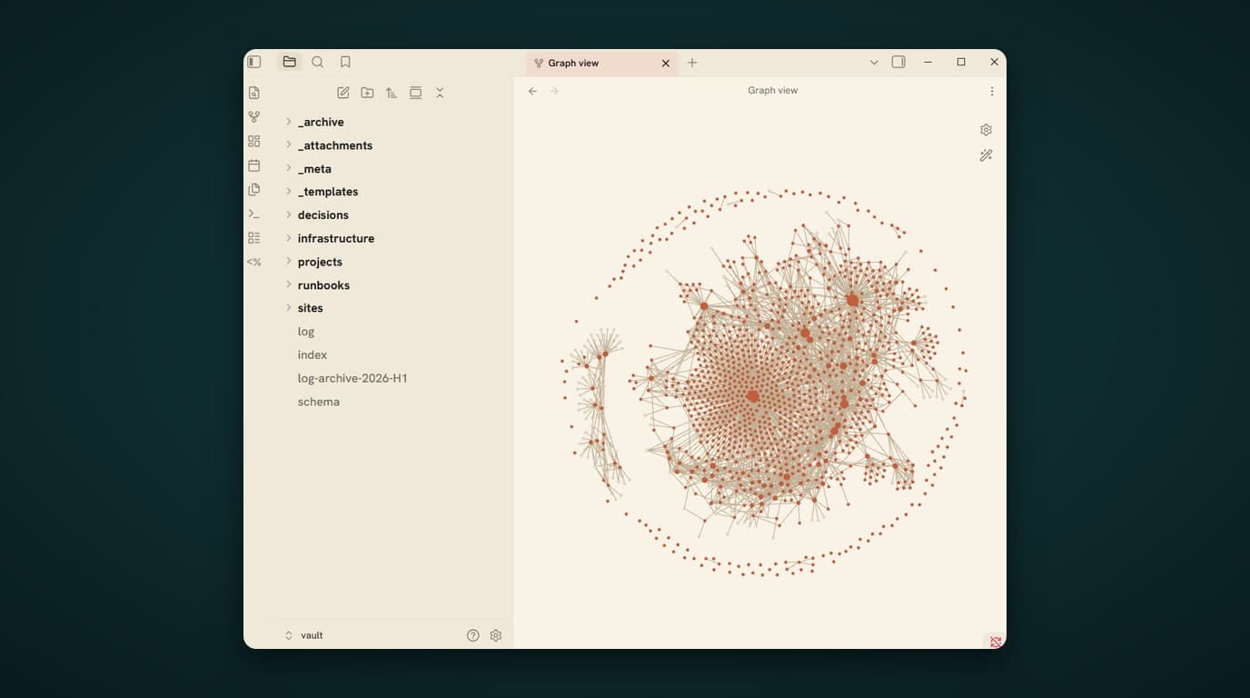Open the help icon
The width and height of the screenshot is (1250, 698).
pyautogui.click(x=472, y=635)
